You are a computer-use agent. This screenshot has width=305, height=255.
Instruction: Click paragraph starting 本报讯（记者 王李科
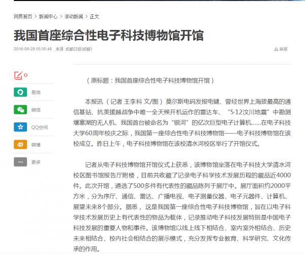(182, 122)
